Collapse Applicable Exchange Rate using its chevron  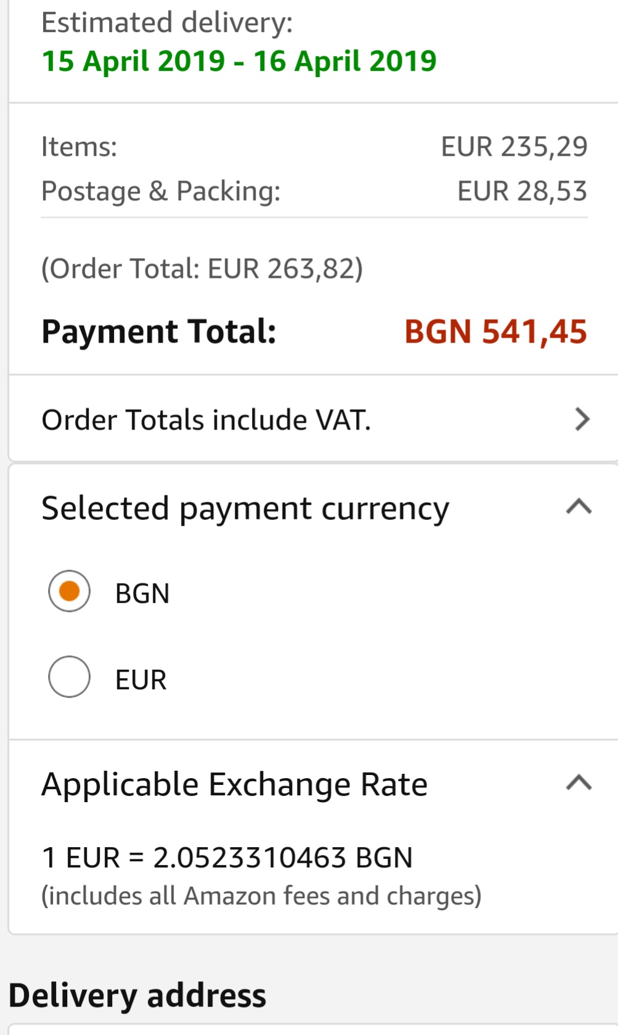579,783
